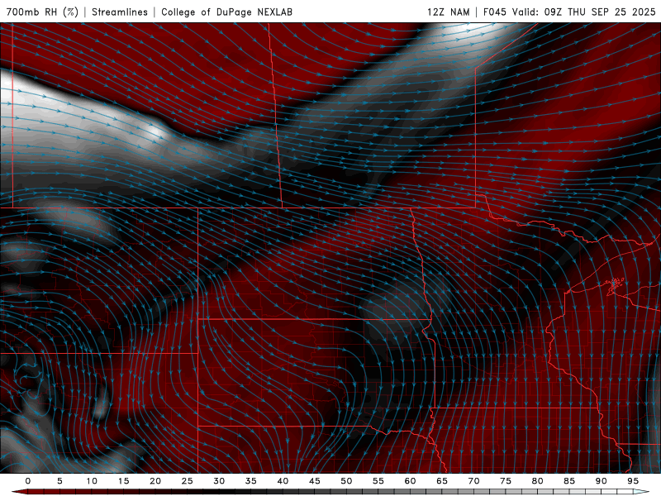661x496 pixels.
Task: Click the "75" colorbar tick label
Action: 506,481
